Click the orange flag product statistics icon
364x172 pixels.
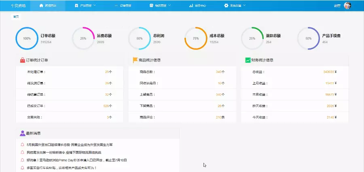tap(135, 60)
